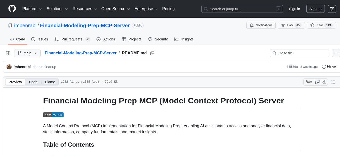The image size is (340, 156).
Task: Click the GitHub home logo
Action: (x=12, y=9)
